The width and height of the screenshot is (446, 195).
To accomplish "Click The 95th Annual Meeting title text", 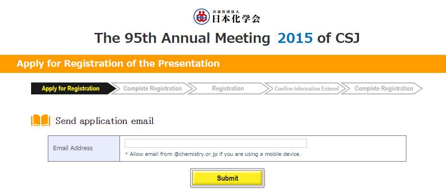I will pyautogui.click(x=182, y=38).
